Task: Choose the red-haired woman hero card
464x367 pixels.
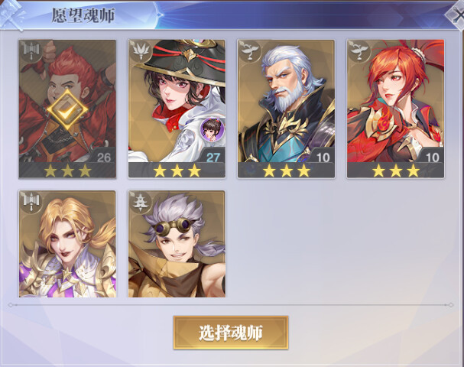Action: point(396,109)
